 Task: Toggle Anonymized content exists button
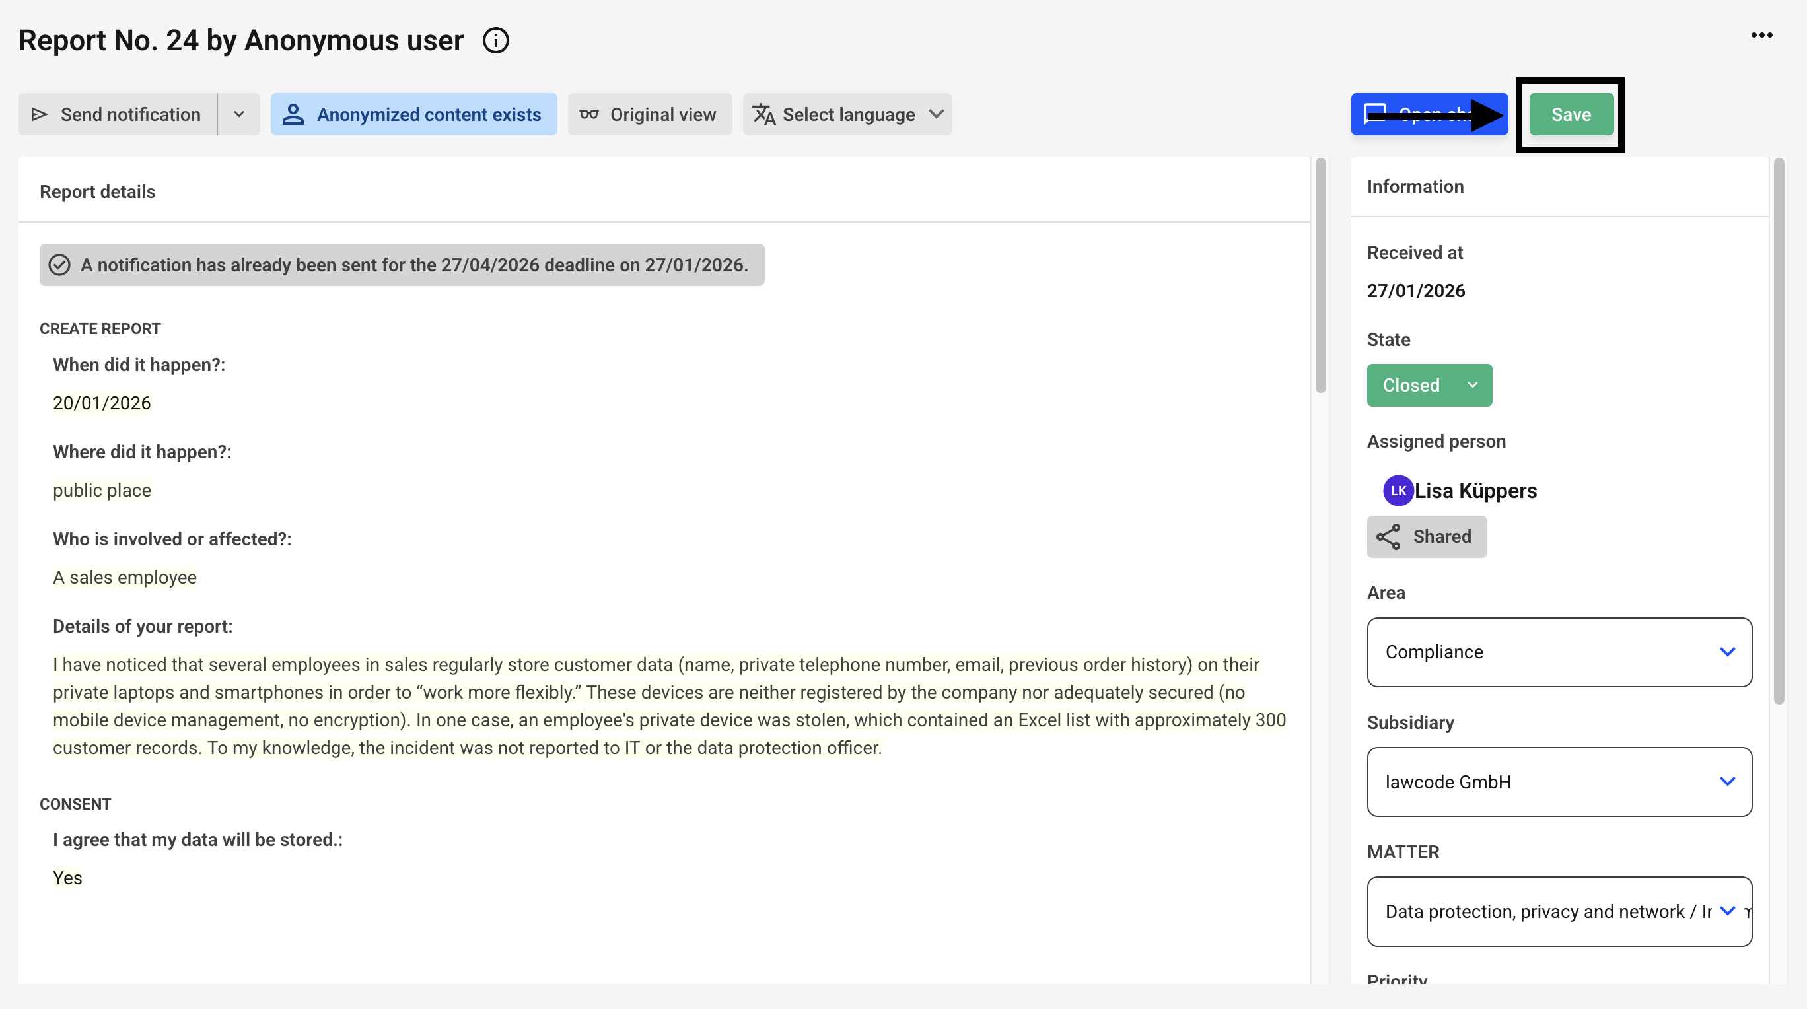coord(414,114)
